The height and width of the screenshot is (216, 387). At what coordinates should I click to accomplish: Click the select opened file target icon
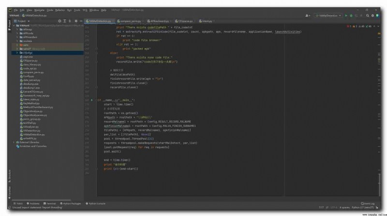[x=60, y=21]
